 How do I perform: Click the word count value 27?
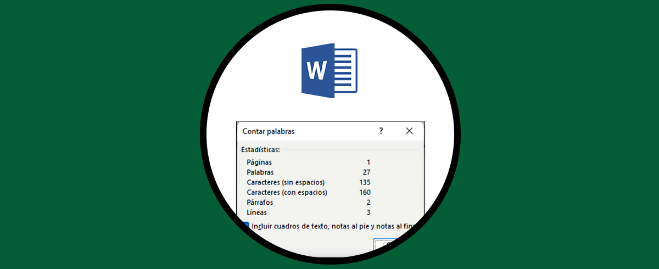coord(366,172)
